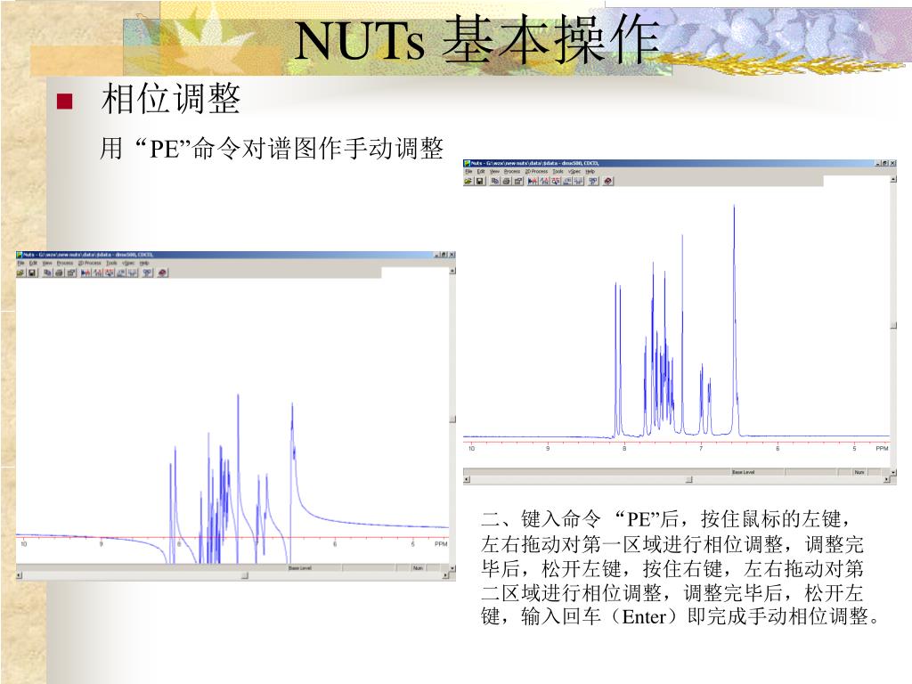Open the Help menu in right Nuts window

coord(590,172)
